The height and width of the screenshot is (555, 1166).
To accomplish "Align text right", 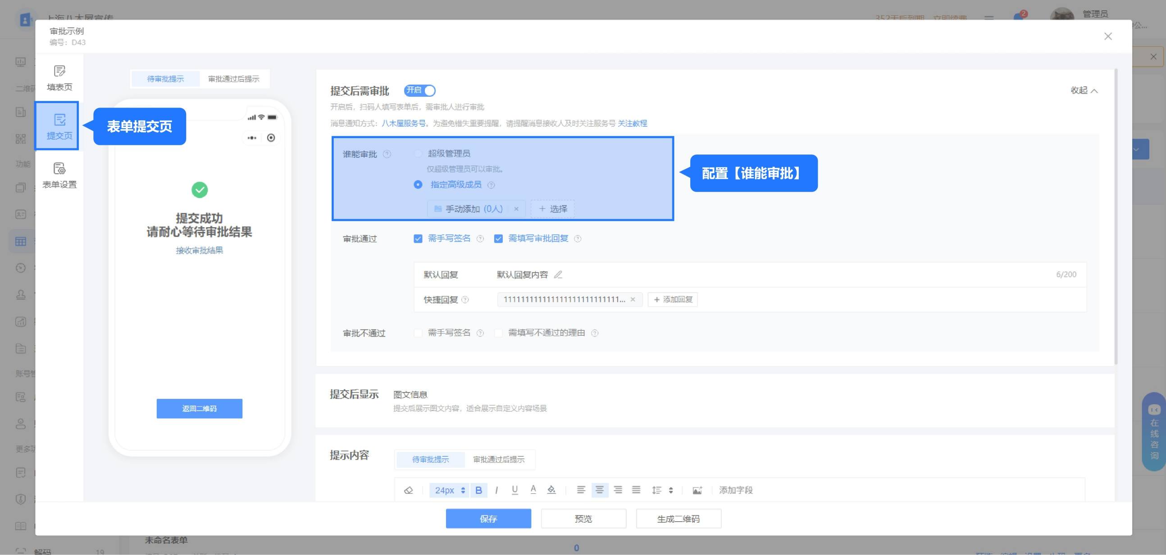I will click(x=618, y=490).
